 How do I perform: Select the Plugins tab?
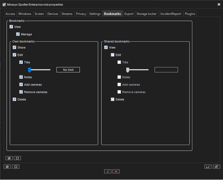click(x=190, y=14)
